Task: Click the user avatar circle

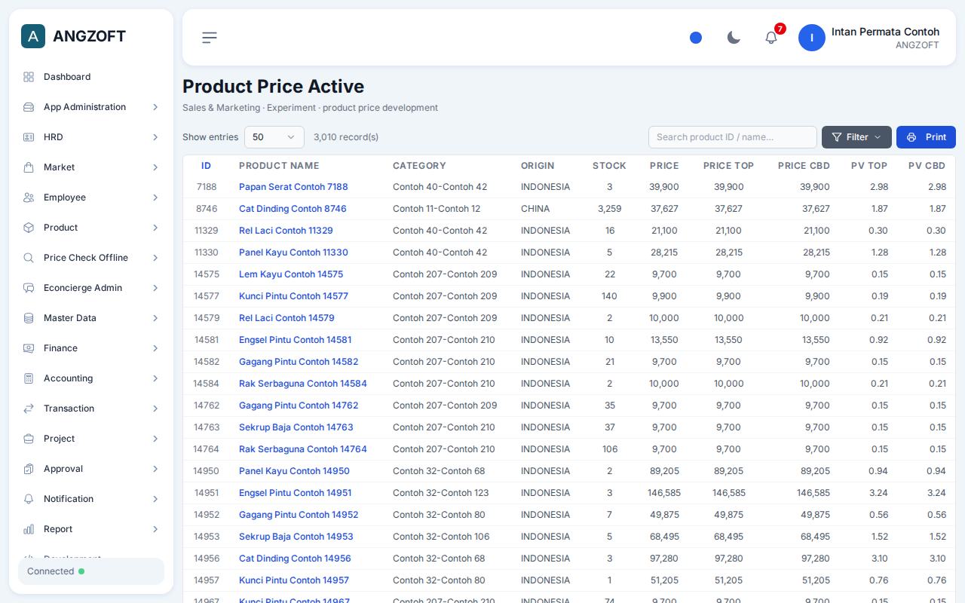Action: coord(812,38)
